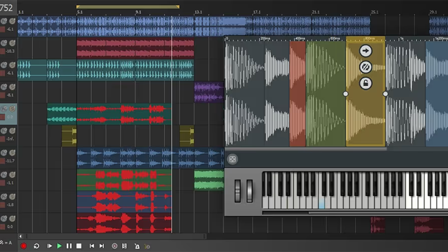
Task: Toggle the loop-disable icon on the yellow slice
Action: (x=366, y=67)
